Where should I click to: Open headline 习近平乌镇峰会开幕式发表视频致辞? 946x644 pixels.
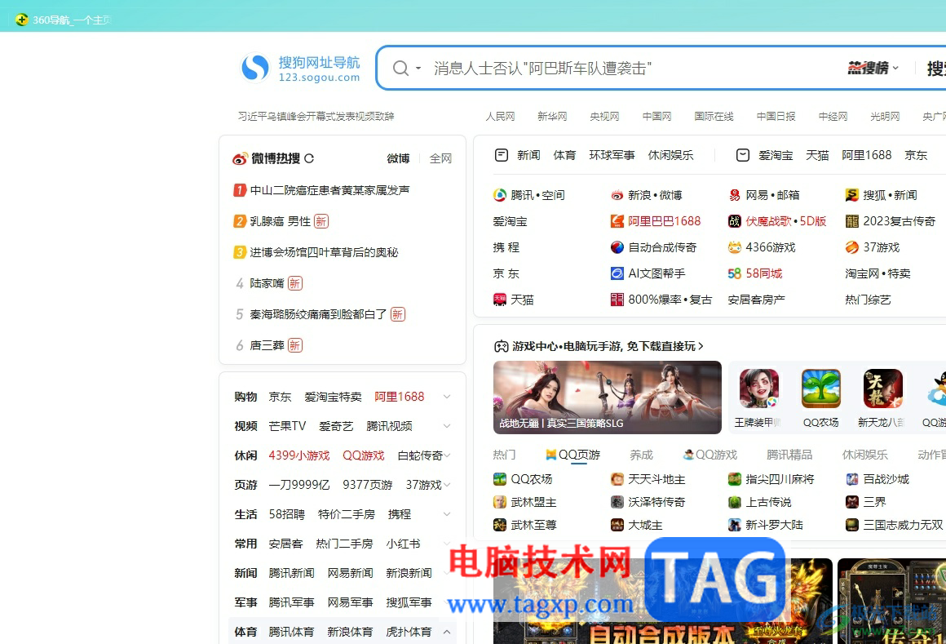coord(316,117)
